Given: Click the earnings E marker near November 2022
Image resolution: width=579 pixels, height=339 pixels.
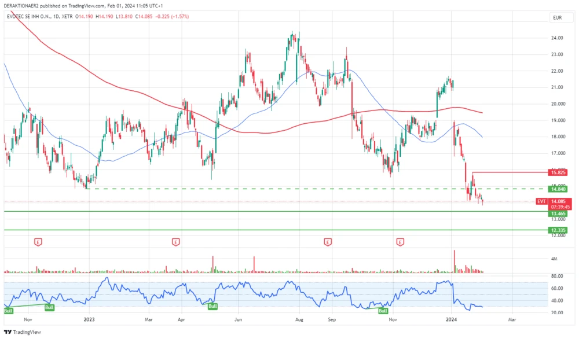Looking at the screenshot, I should tap(39, 241).
